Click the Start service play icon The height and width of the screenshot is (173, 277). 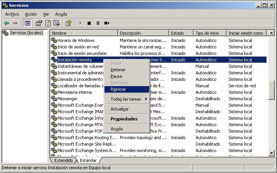tap(80, 23)
